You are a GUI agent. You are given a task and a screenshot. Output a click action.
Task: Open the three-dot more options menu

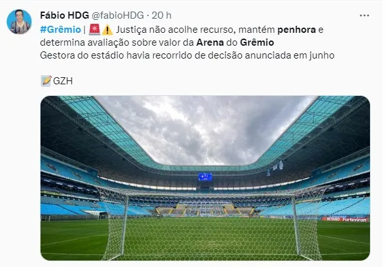point(364,15)
